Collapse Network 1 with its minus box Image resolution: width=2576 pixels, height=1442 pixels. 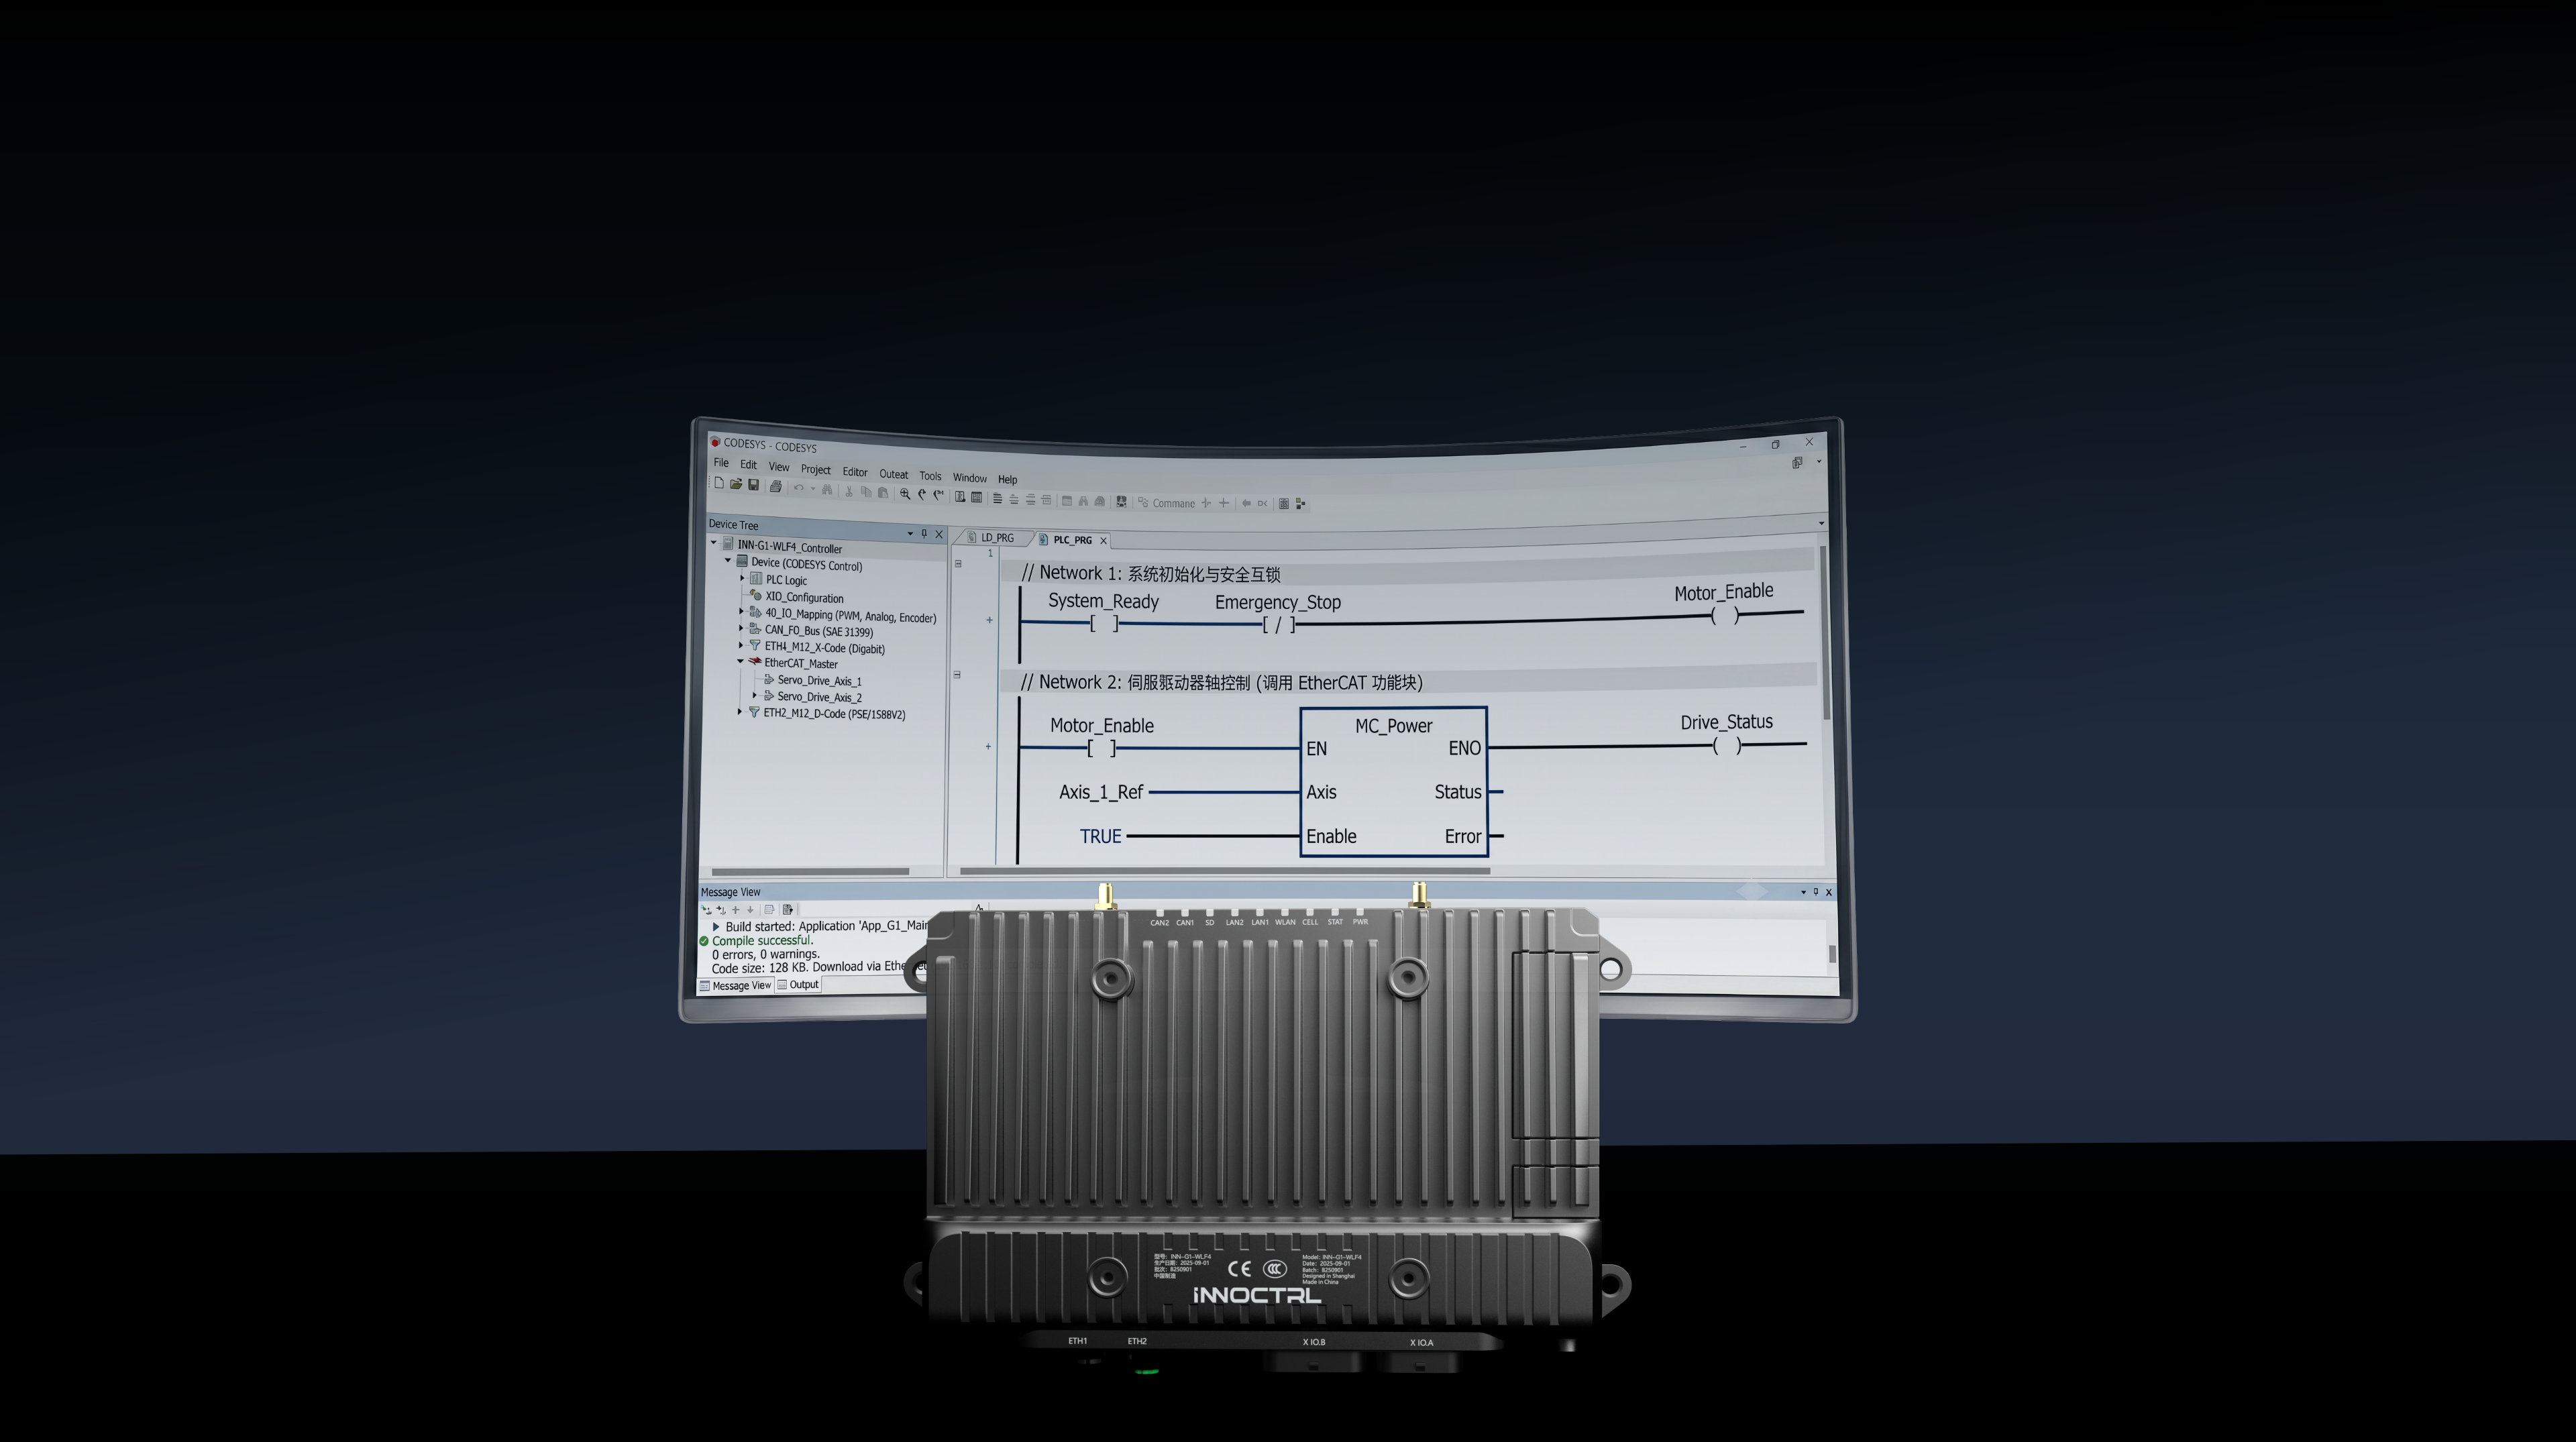coord(958,563)
